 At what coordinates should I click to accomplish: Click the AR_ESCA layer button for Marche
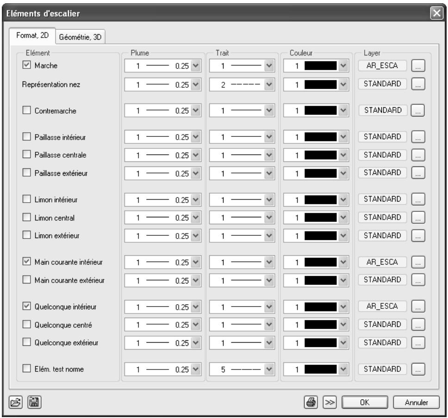click(382, 65)
